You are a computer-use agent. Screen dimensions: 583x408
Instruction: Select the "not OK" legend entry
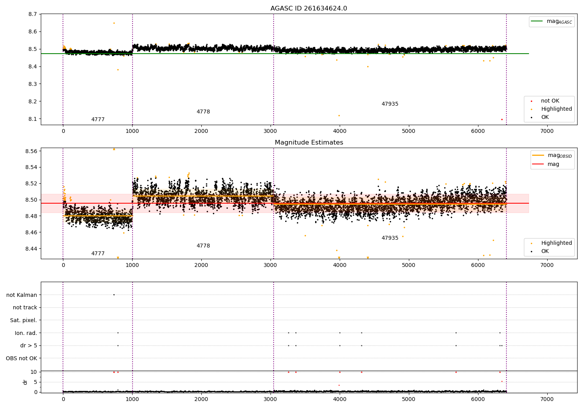point(550,101)
